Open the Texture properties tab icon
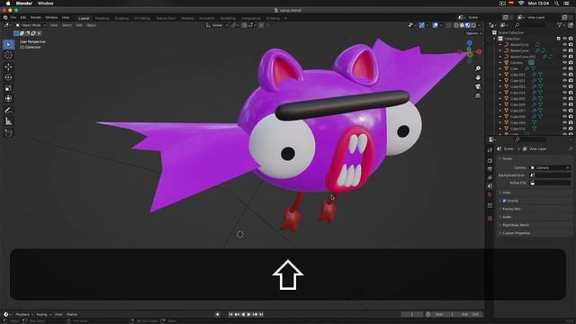This screenshot has width=576, height=324. [490, 218]
